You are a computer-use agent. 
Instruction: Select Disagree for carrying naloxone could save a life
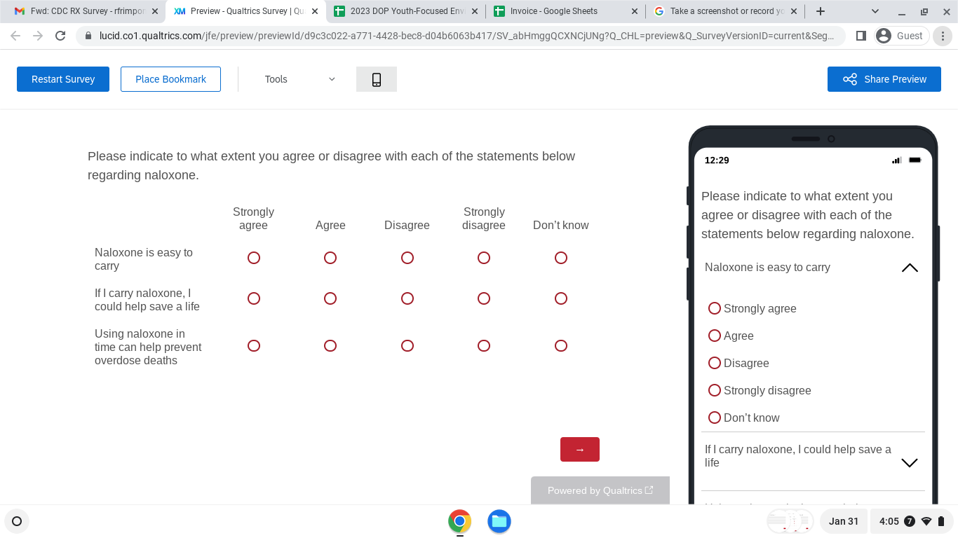click(407, 298)
